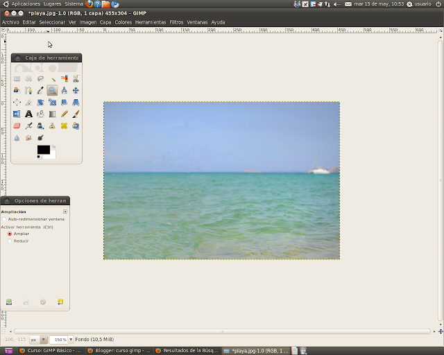The width and height of the screenshot is (444, 355).
Task: Select the Free Select lasso tool
Action: (40, 79)
